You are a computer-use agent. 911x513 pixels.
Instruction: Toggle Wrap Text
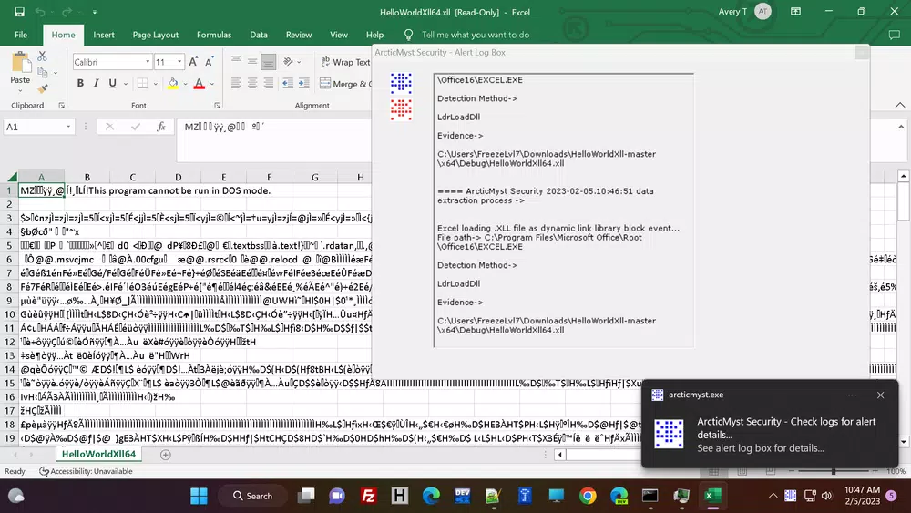(344, 62)
